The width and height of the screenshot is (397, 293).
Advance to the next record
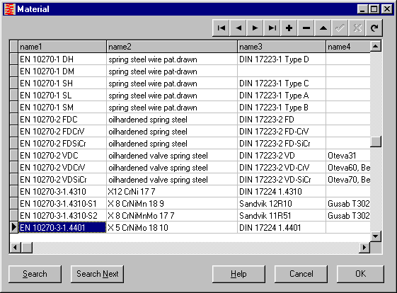pyautogui.click(x=255, y=28)
